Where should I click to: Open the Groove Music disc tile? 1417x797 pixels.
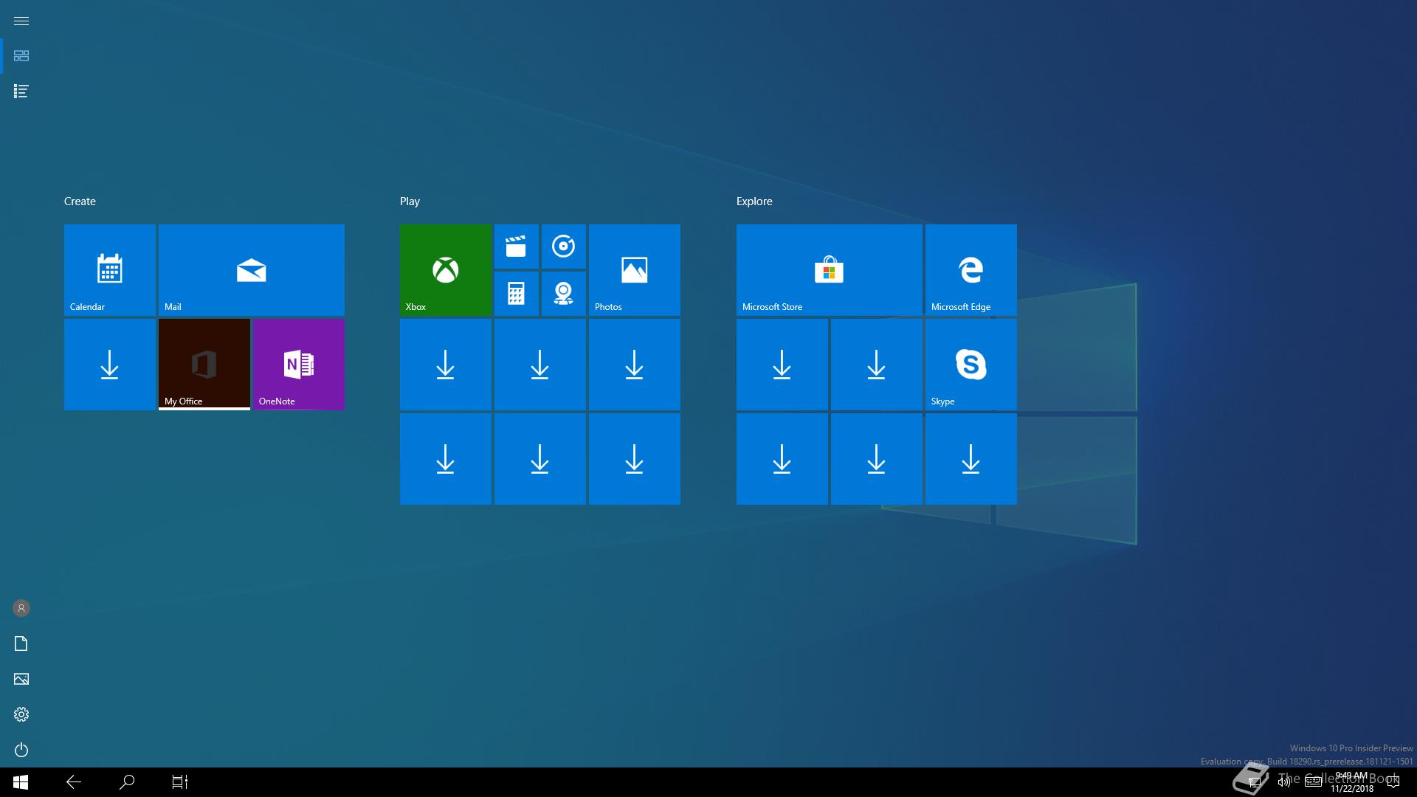click(x=563, y=246)
